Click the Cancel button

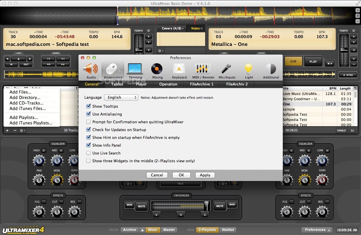pyautogui.click(x=157, y=175)
